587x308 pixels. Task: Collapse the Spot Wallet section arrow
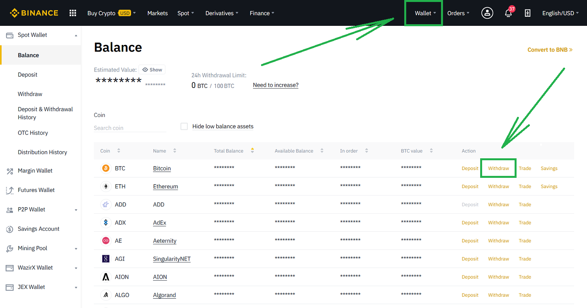pos(76,36)
